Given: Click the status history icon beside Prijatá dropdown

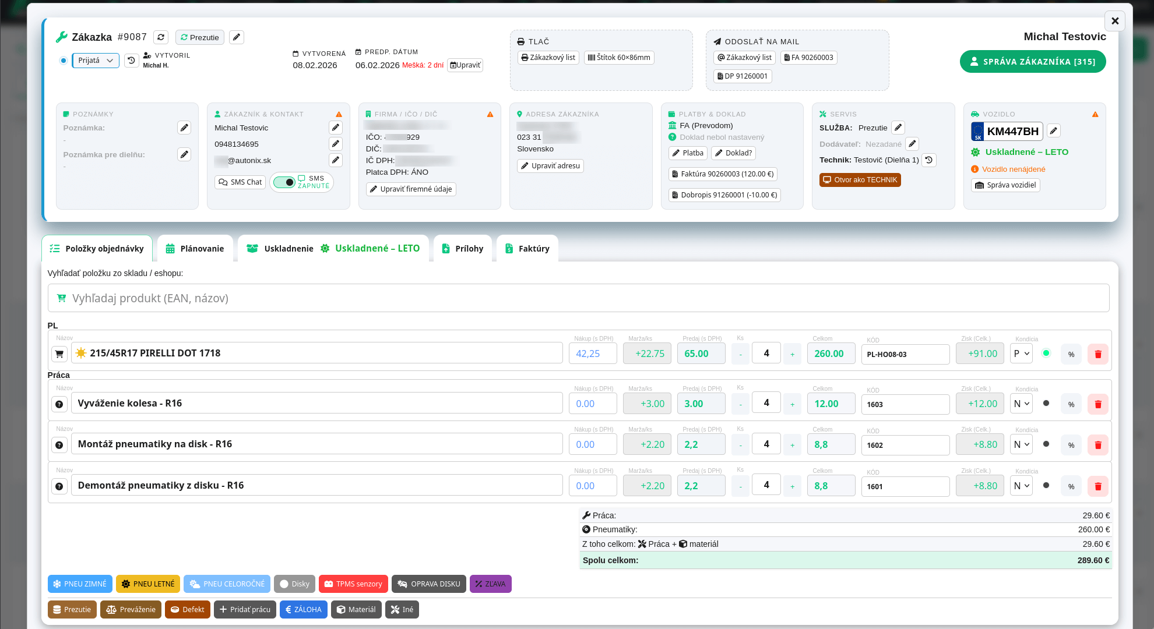Looking at the screenshot, I should coord(132,61).
